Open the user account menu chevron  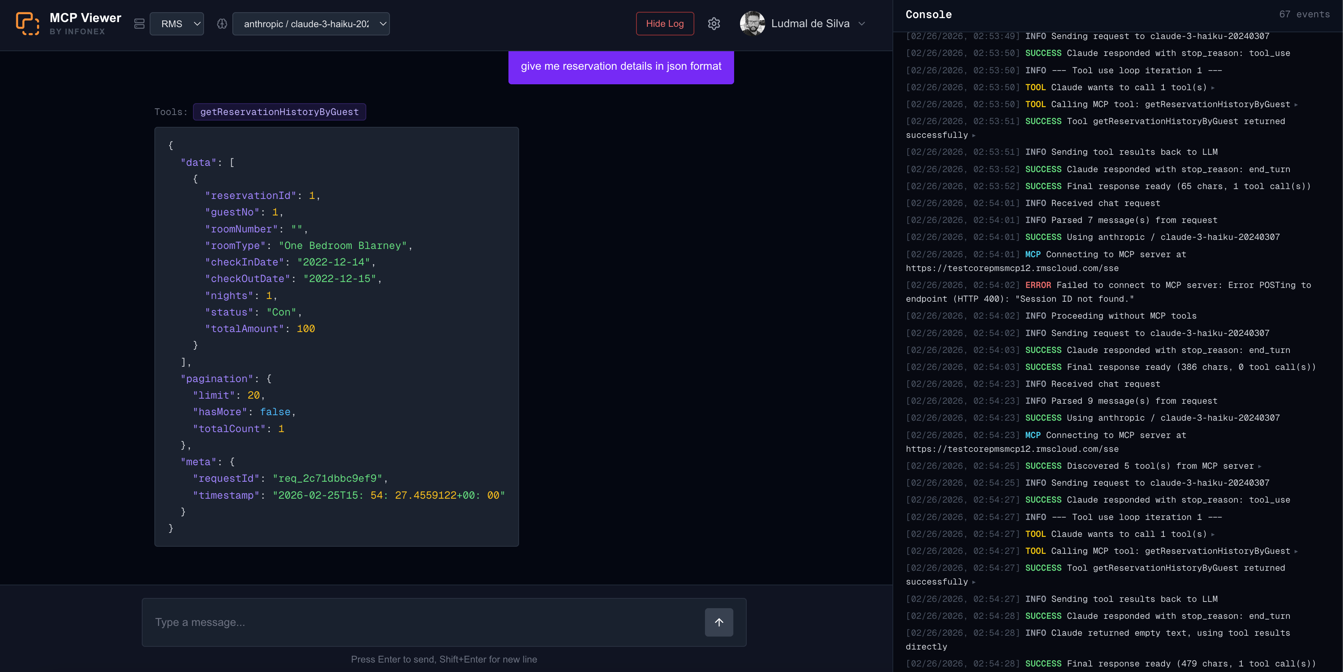click(x=862, y=24)
